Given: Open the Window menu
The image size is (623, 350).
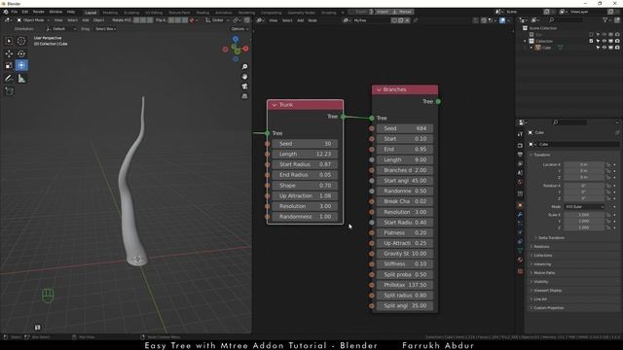Looking at the screenshot, I should point(55,12).
